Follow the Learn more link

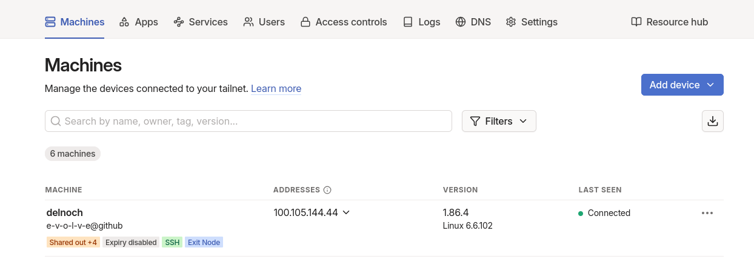276,88
